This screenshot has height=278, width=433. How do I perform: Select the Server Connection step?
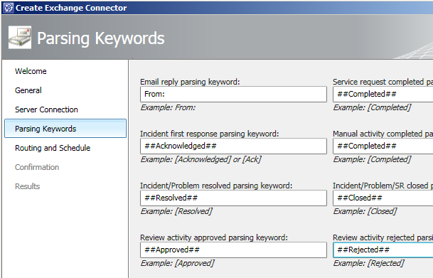[x=46, y=109]
